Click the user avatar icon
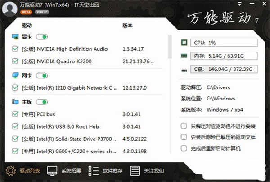 [x=9, y=9]
